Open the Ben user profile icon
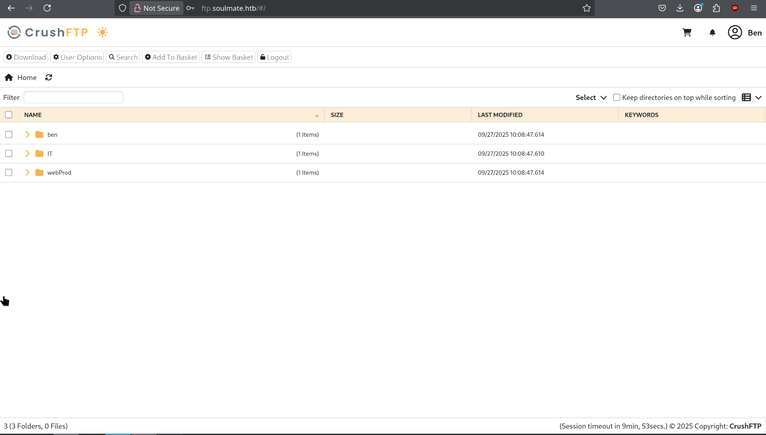This screenshot has width=766, height=435. coord(735,32)
